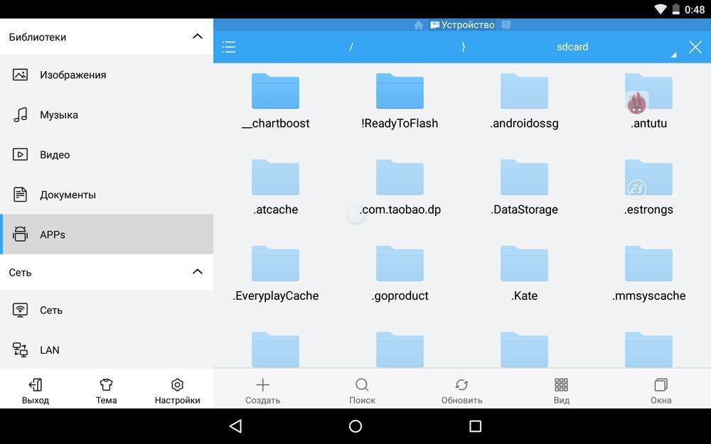Open the !ReadyToFlash folder
The image size is (711, 444).
tap(400, 102)
